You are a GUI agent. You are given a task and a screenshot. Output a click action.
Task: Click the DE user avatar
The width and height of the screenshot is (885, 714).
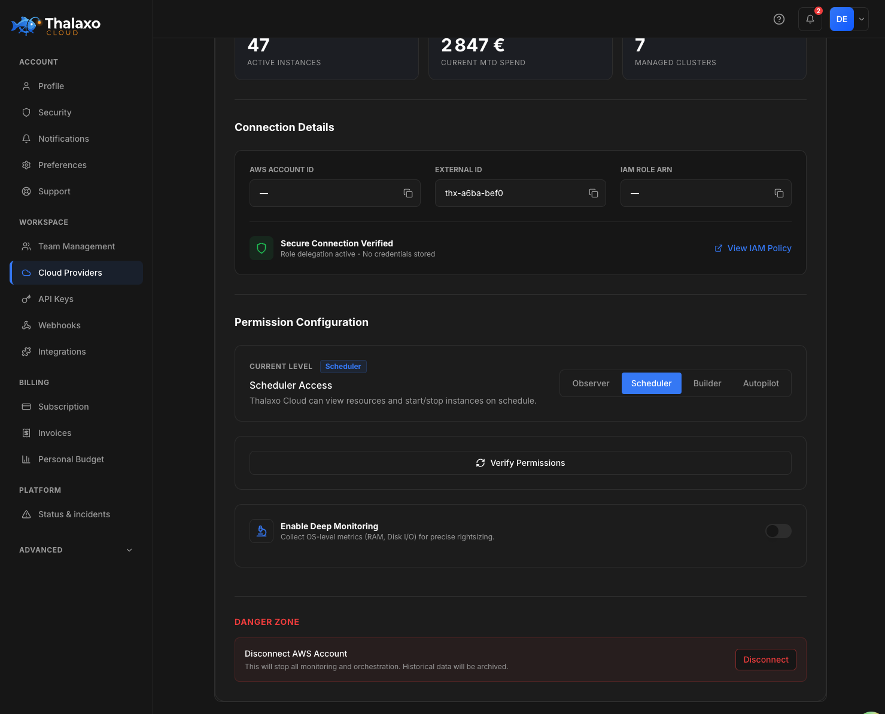coord(842,19)
